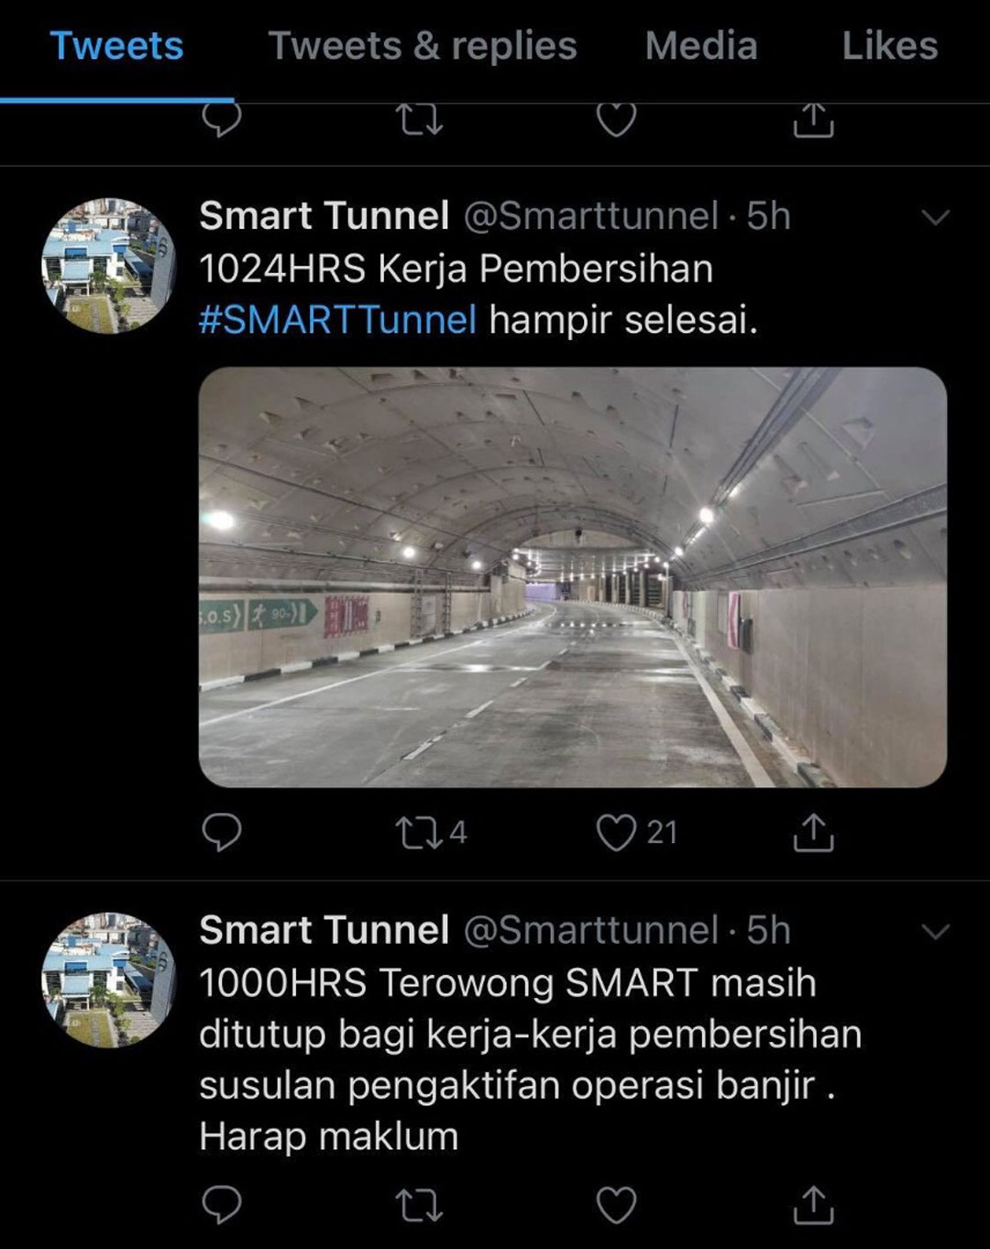The width and height of the screenshot is (990, 1249).
Task: Expand options chevron on 1000HRS tweet
Action: point(935,932)
